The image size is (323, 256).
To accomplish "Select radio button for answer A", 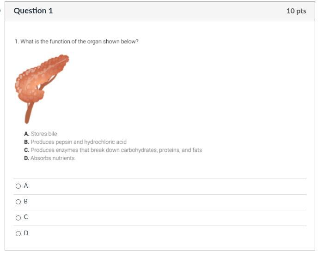I will (18, 186).
